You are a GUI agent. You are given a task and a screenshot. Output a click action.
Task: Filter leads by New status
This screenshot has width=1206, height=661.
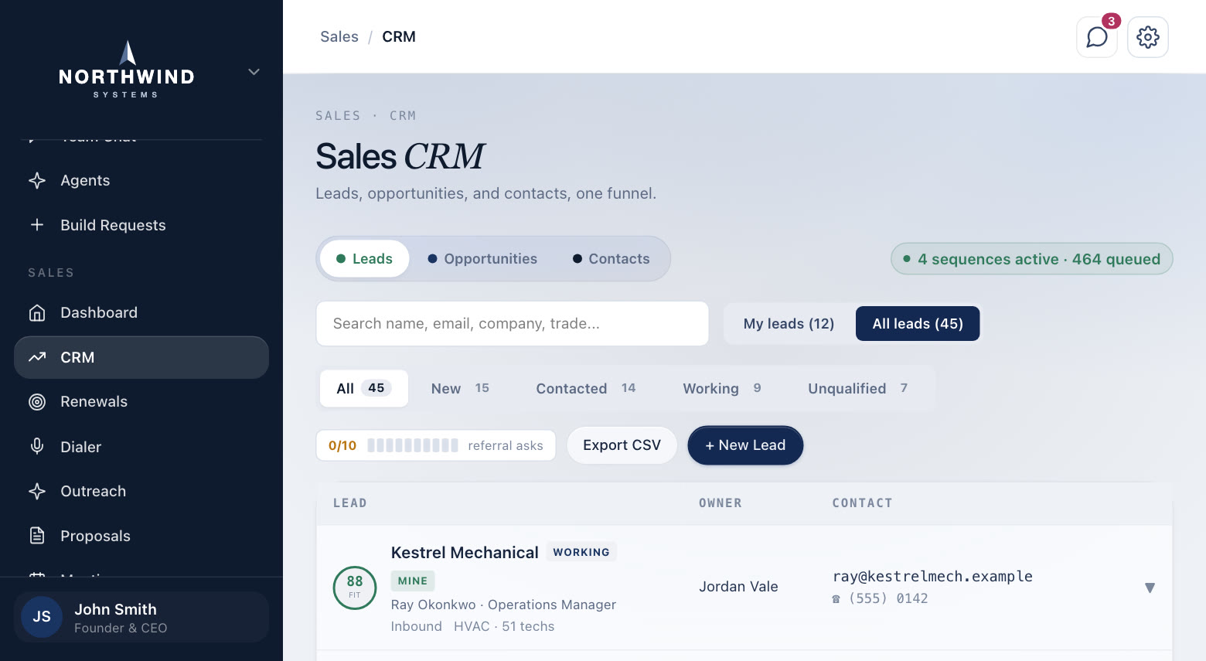tap(460, 388)
